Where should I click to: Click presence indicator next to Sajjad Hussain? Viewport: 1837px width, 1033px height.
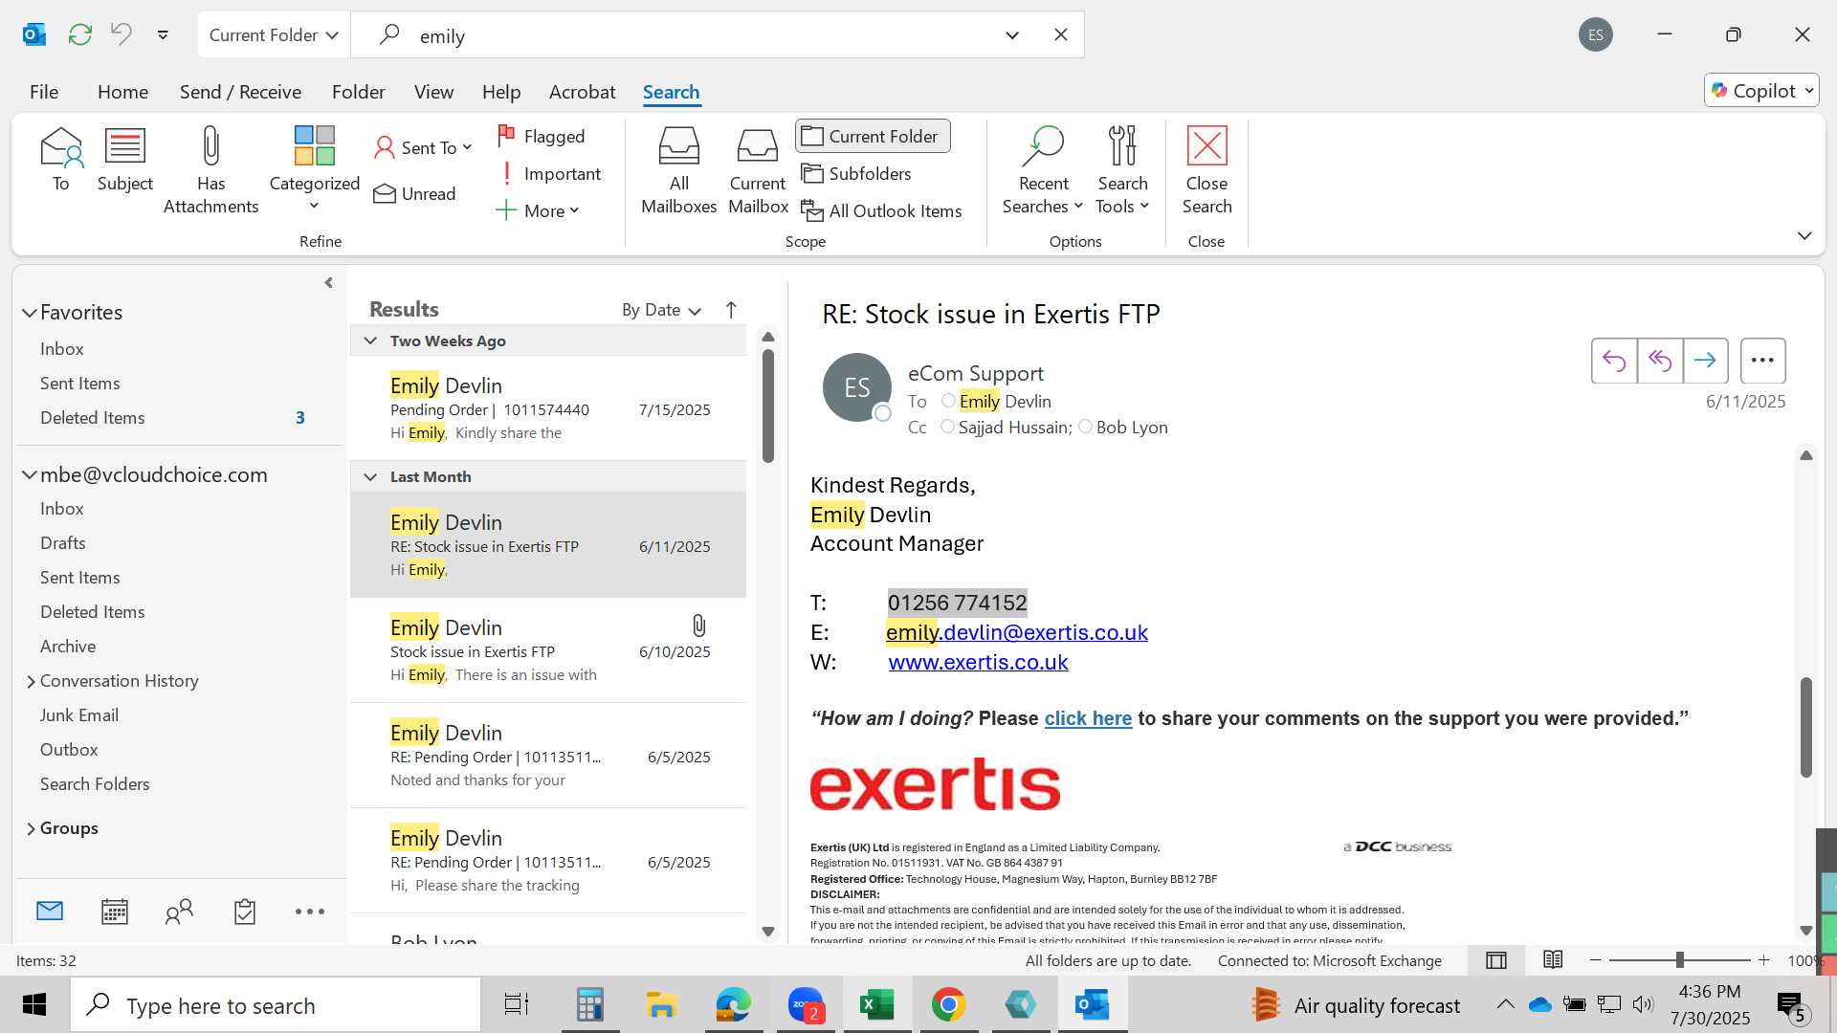[x=947, y=427]
